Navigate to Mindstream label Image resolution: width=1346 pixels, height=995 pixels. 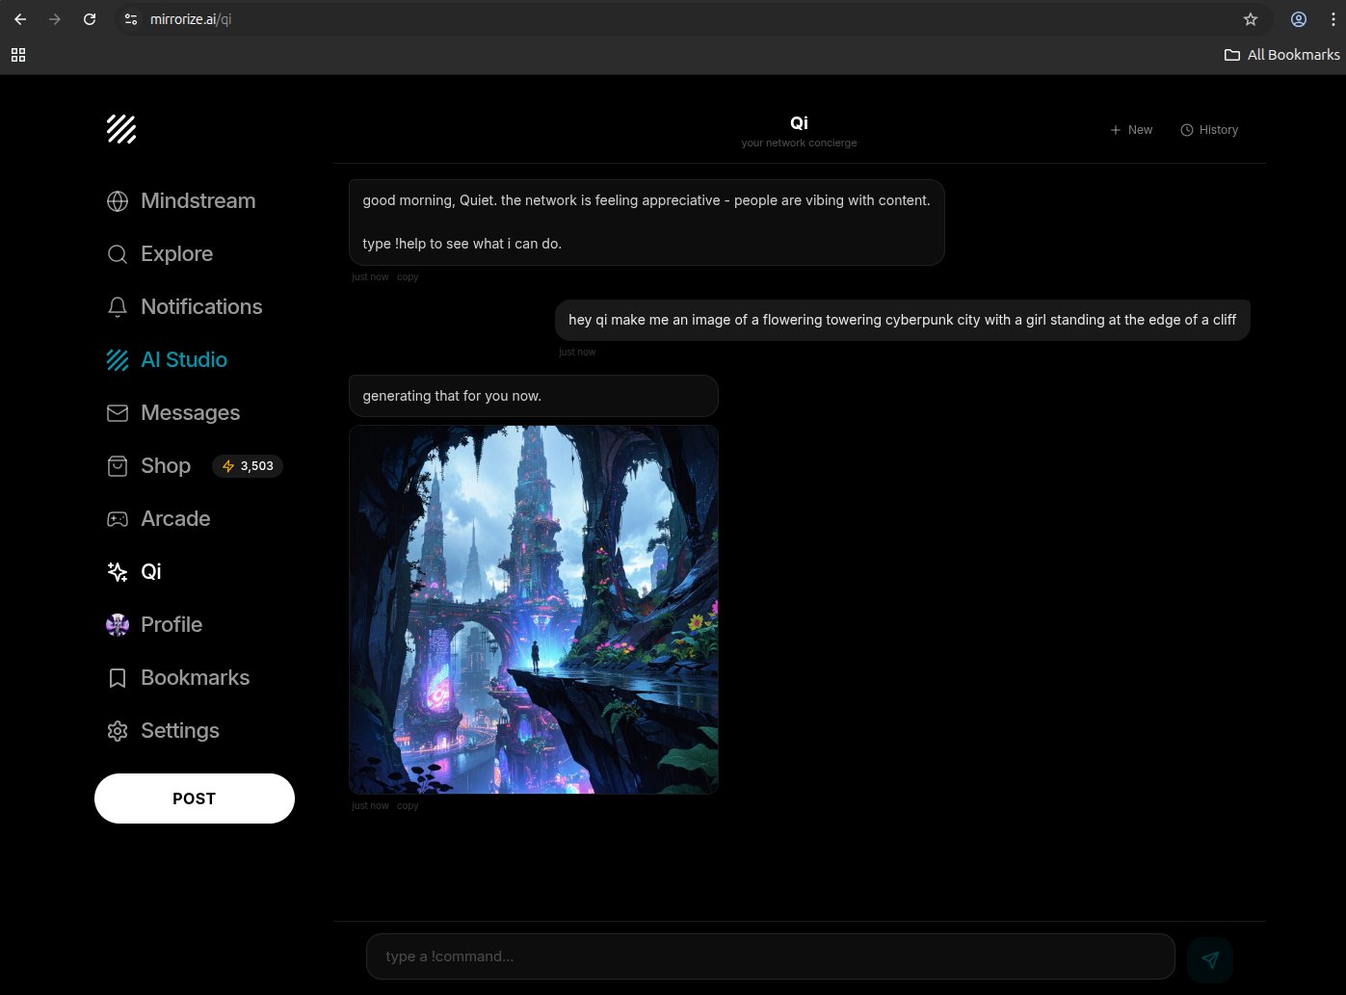tap(198, 201)
